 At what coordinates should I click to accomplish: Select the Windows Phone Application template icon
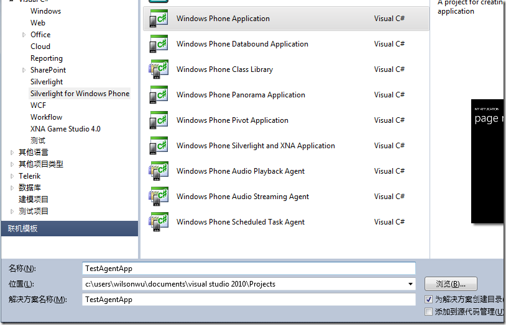pyautogui.click(x=159, y=19)
